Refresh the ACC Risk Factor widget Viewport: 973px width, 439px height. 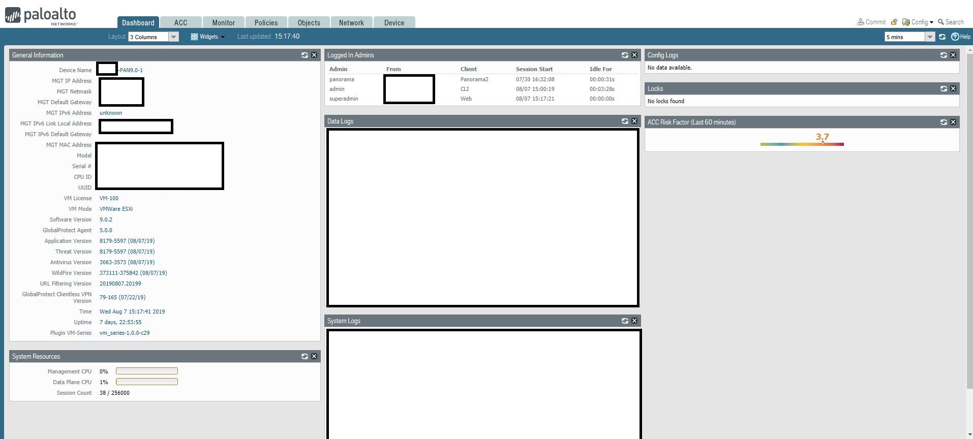click(x=944, y=122)
